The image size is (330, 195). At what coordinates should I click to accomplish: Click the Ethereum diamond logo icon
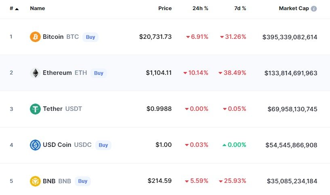click(x=35, y=73)
